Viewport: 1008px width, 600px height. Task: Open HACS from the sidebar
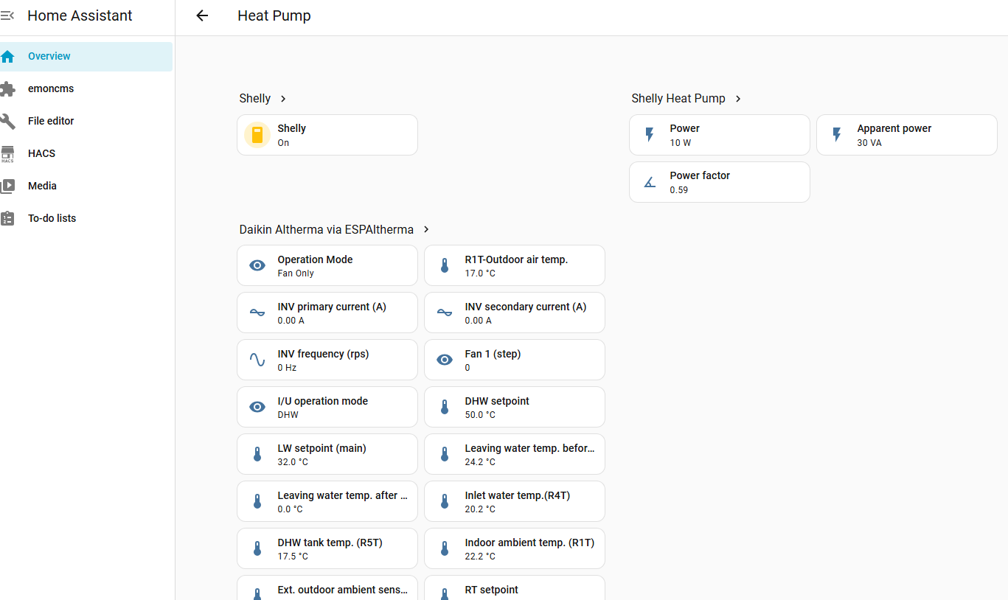(x=86, y=154)
